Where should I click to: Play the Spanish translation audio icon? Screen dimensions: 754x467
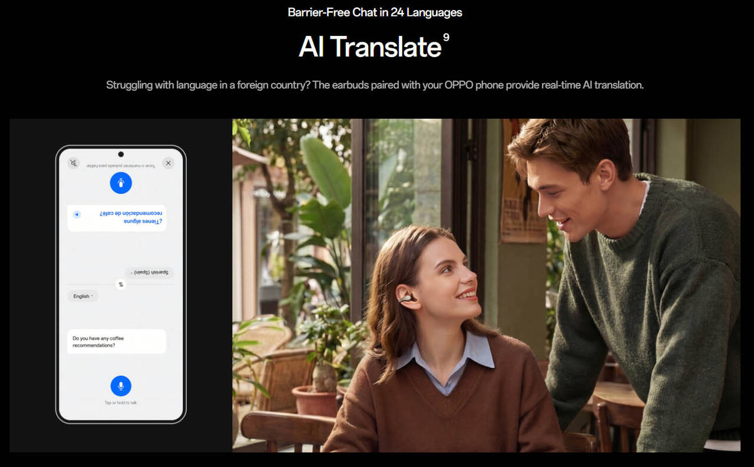point(77,214)
